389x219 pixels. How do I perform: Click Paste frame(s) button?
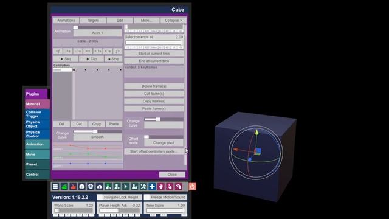(x=154, y=109)
